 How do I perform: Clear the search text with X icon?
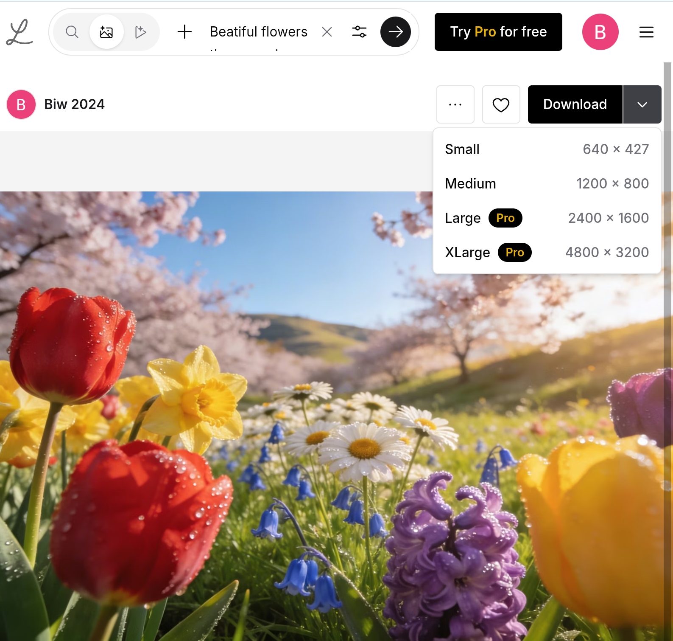327,32
